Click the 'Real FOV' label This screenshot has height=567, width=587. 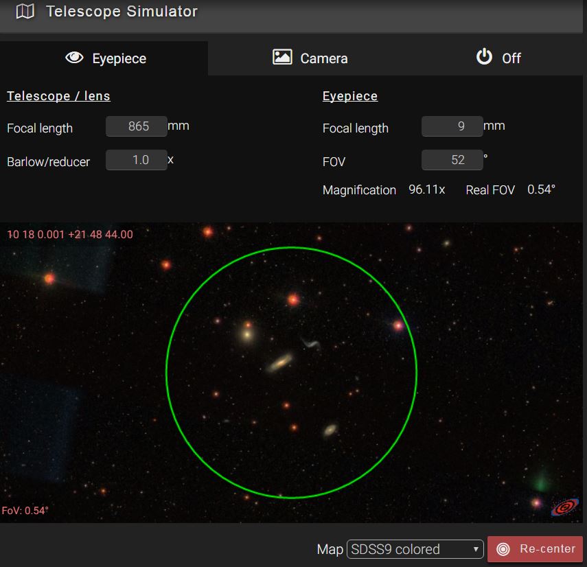pos(490,189)
